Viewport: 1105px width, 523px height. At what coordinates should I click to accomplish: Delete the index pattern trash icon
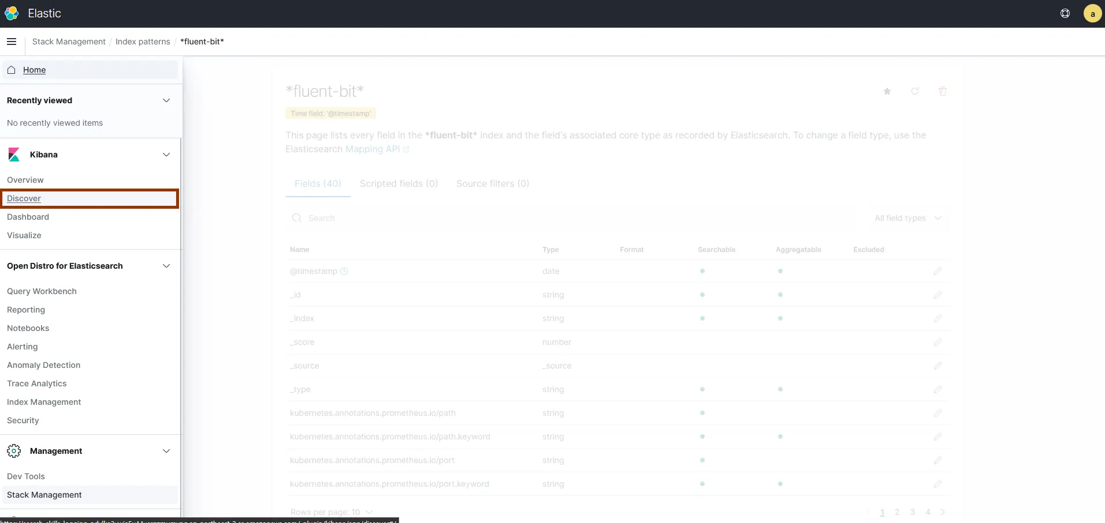(x=943, y=91)
